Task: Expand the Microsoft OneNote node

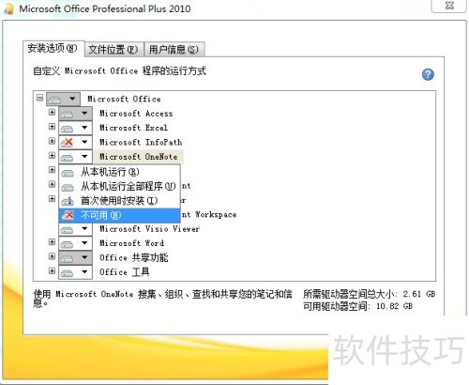Action: [x=52, y=155]
